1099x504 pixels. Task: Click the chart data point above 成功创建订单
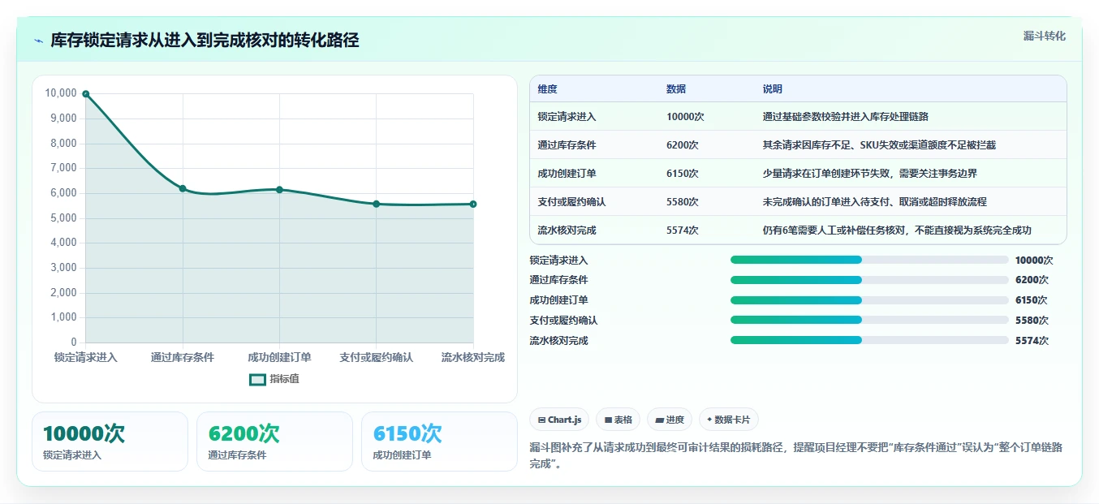(279, 189)
